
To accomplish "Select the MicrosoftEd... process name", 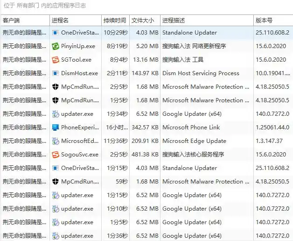I will pyautogui.click(x=80, y=141).
